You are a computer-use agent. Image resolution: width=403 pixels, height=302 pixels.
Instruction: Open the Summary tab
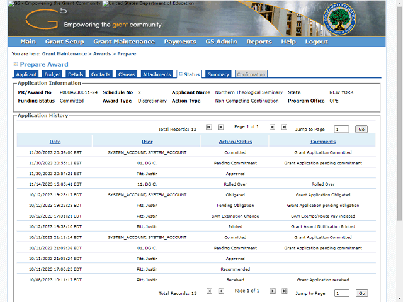coord(218,74)
